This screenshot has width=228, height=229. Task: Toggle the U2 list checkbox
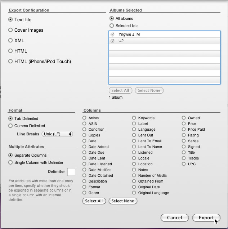[x=112, y=41]
